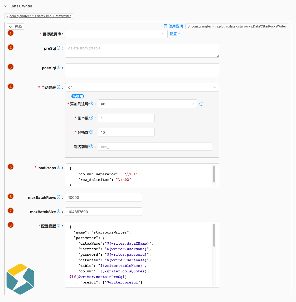Click into the 别名前缀 input field
Viewport: 296px width, 302px height.
pyautogui.click(x=154, y=147)
